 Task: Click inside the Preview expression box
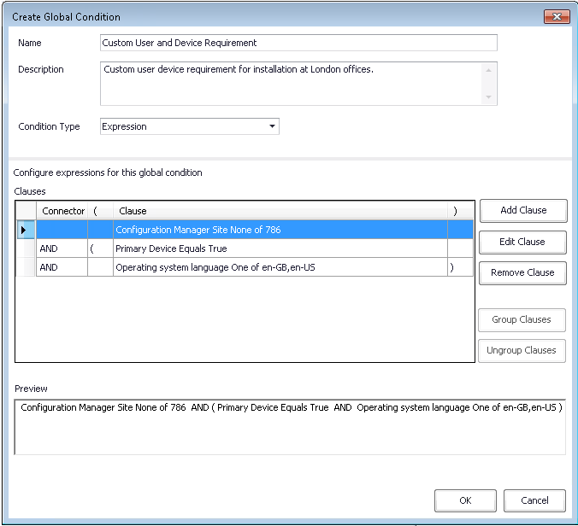coord(290,427)
